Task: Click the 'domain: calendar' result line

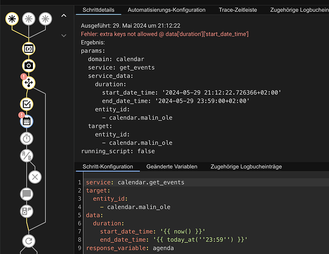Action: (x=116, y=59)
